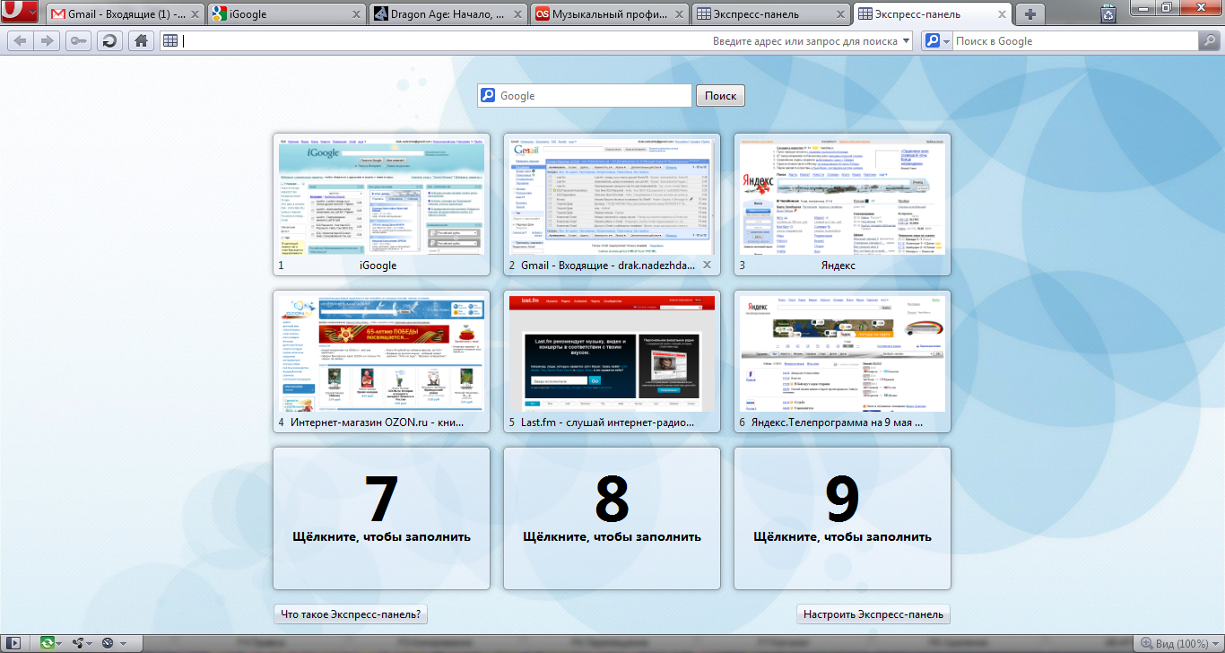Image resolution: width=1225 pixels, height=653 pixels.
Task: Fill empty speed dial slot 9
Action: (x=842, y=518)
